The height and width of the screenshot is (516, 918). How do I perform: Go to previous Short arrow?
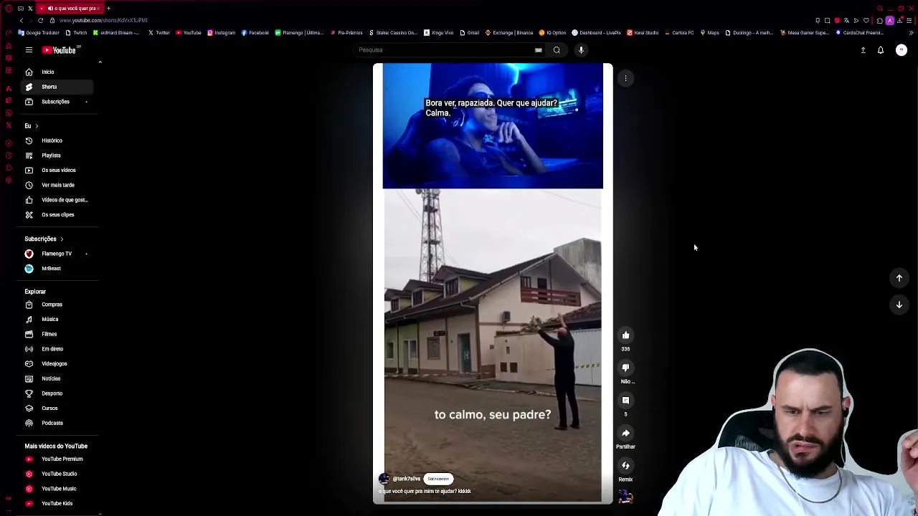(x=899, y=278)
